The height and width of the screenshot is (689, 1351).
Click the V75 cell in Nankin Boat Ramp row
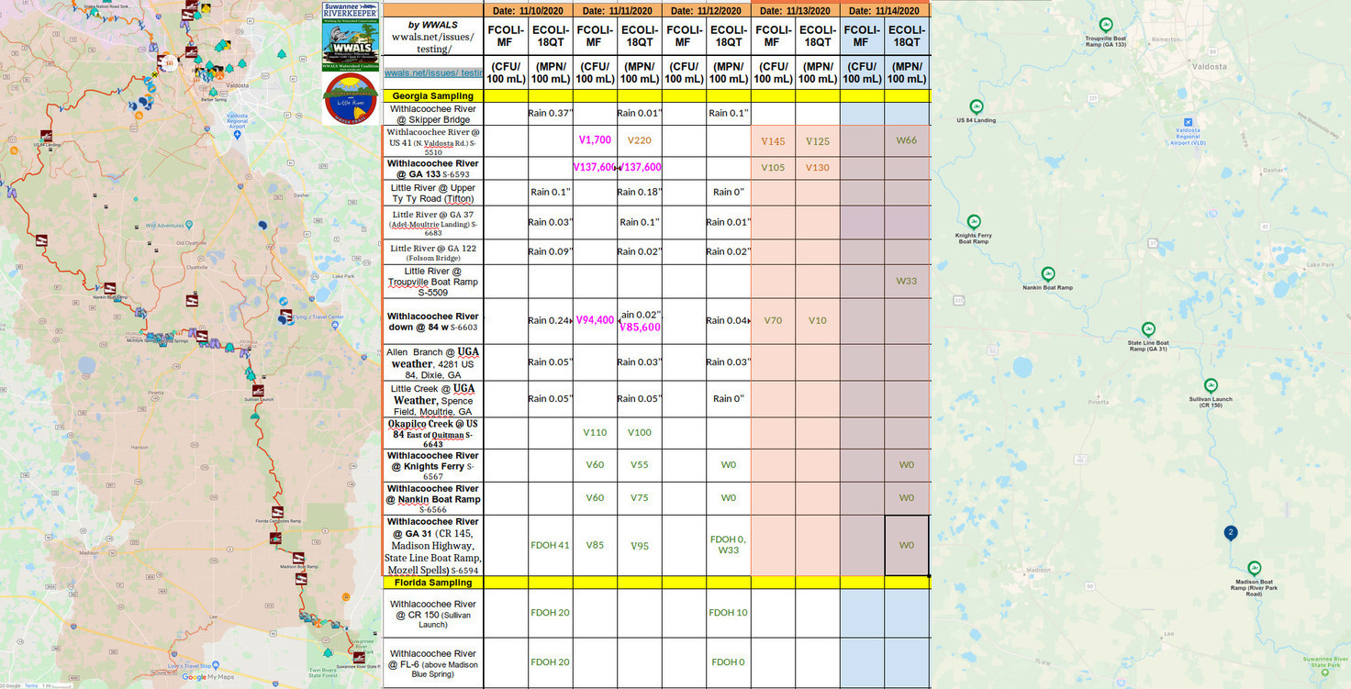coord(639,498)
